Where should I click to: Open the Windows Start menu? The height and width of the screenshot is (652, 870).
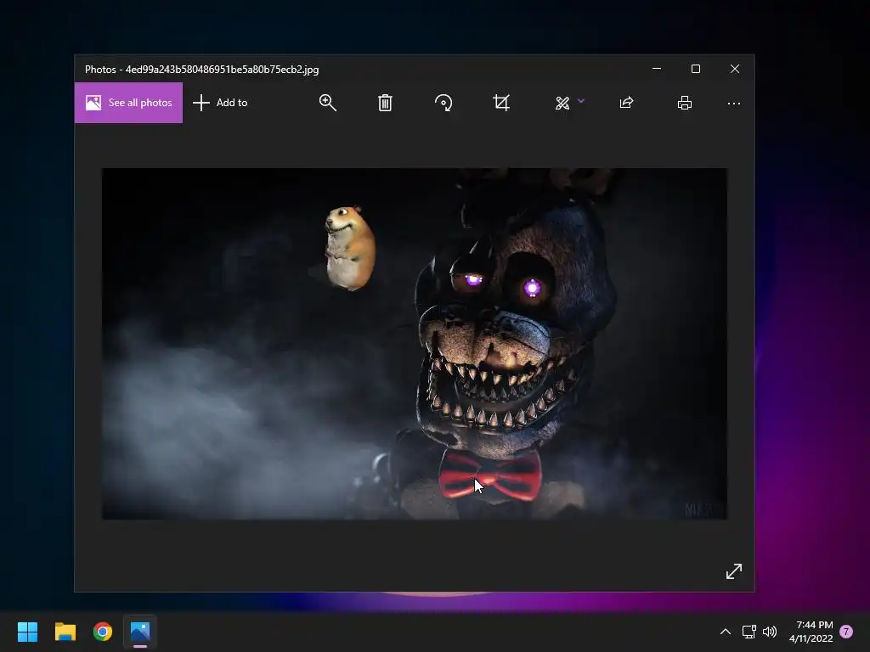[x=28, y=632]
